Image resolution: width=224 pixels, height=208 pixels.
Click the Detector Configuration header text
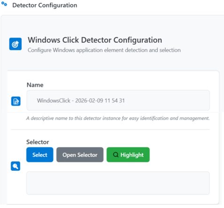[x=45, y=5]
